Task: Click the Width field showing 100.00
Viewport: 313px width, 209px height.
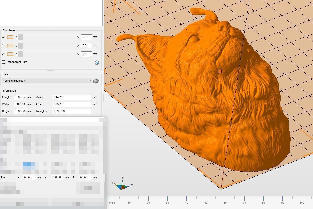Action: point(20,104)
